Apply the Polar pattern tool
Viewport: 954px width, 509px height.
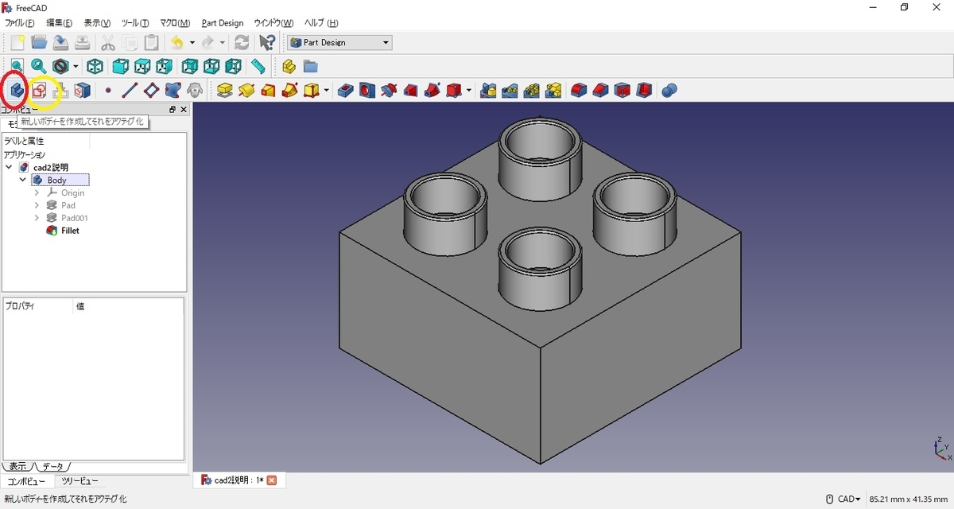click(x=531, y=91)
